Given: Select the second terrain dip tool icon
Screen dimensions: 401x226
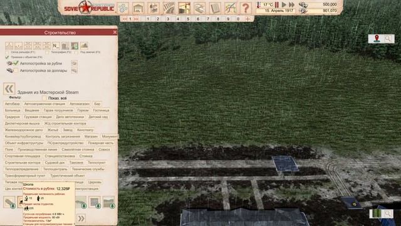Looking at the screenshot, I should point(18,46).
